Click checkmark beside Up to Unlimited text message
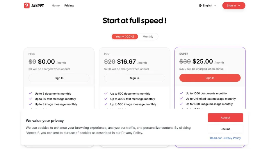The height and width of the screenshot is (151, 269). (x=181, y=98)
